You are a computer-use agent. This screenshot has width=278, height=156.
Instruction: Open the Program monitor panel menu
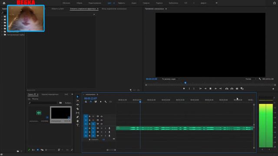pos(166,9)
